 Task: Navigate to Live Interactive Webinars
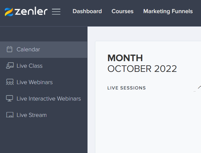coord(44,99)
